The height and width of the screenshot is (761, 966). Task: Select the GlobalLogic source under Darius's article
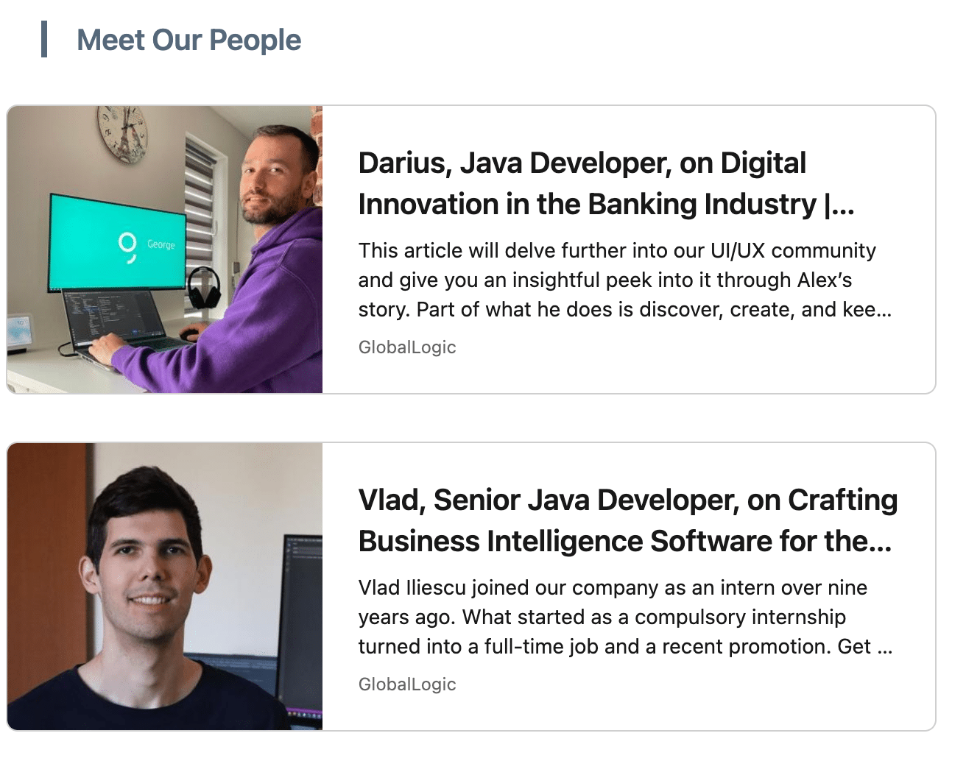(x=407, y=347)
